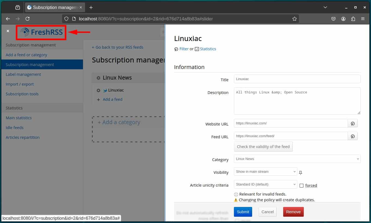
Task: Select Subscription management in the sidebar
Action: [30, 64]
